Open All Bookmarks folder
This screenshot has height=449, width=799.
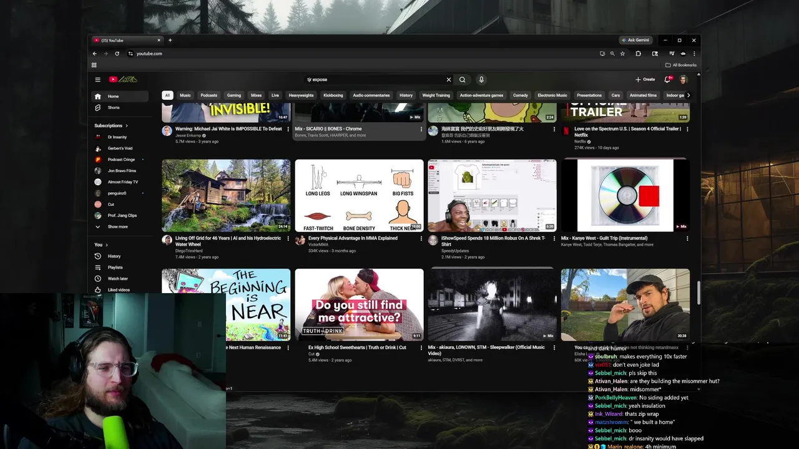(681, 65)
